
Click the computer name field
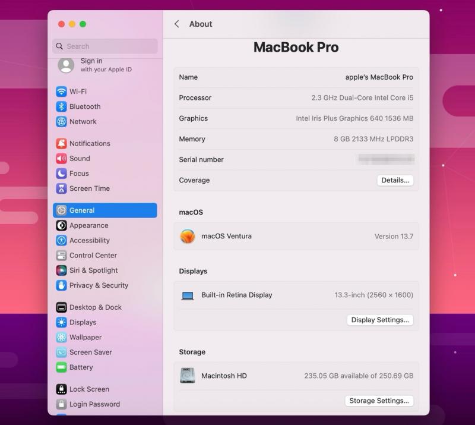[379, 77]
